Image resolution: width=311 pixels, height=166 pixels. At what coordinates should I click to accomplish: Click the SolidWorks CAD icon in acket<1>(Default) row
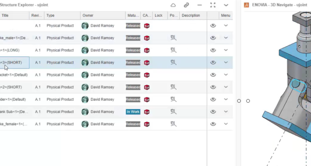(x=147, y=75)
